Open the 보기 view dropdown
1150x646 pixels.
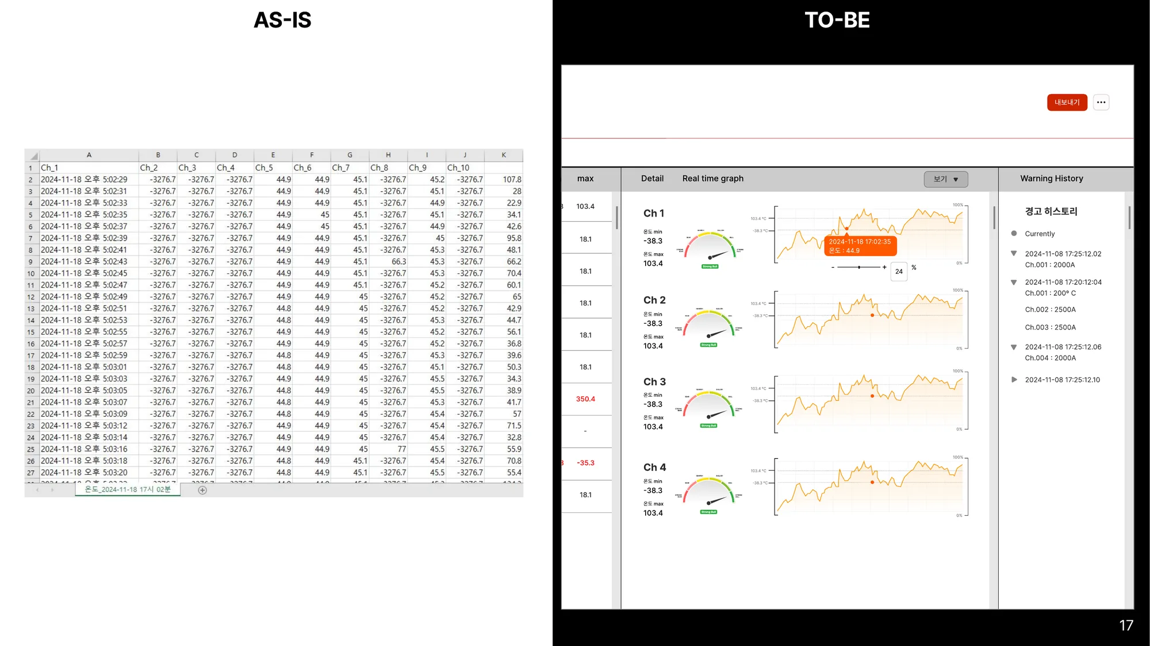(x=946, y=179)
